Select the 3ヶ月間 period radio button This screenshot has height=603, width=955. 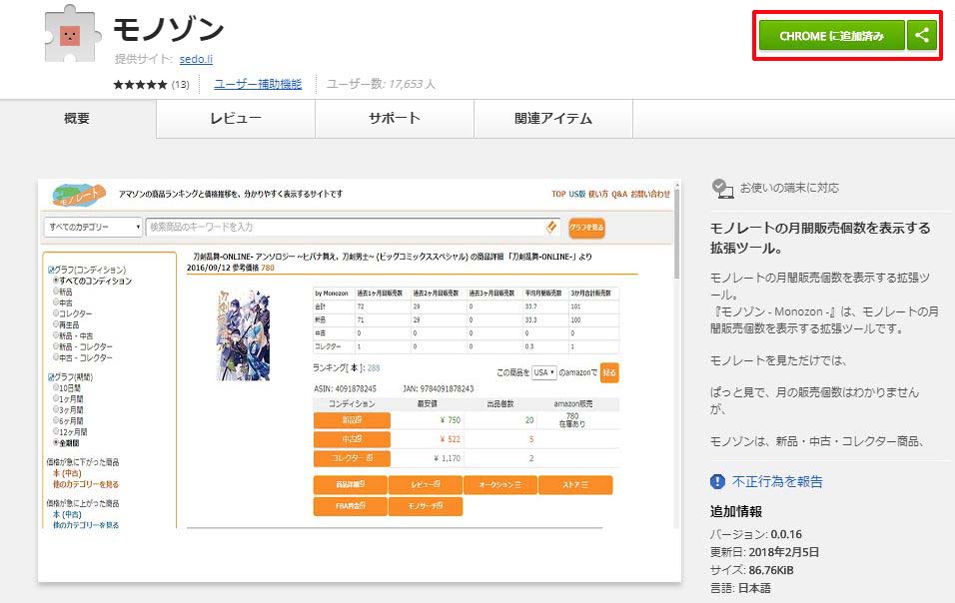point(56,409)
